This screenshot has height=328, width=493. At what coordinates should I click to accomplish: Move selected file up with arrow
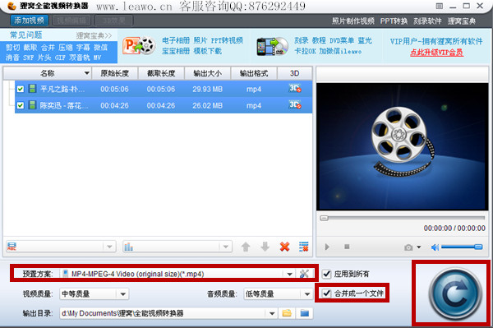[x=246, y=247]
